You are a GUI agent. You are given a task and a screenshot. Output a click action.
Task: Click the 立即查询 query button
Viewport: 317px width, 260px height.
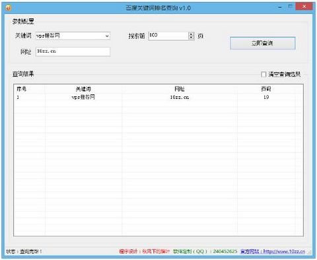tap(263, 43)
